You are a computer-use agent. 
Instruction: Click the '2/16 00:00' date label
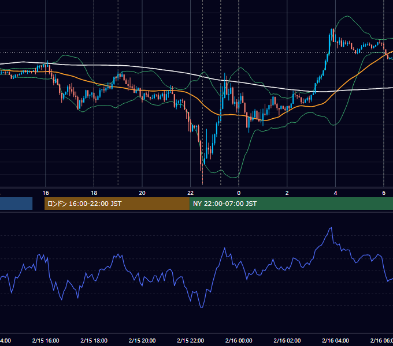239,340
